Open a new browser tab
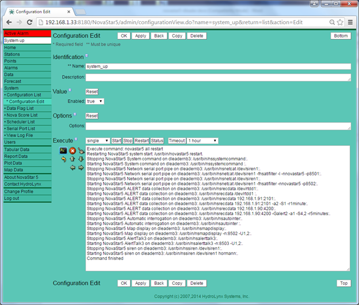Viewport: 359px width, 305px height. point(81,12)
